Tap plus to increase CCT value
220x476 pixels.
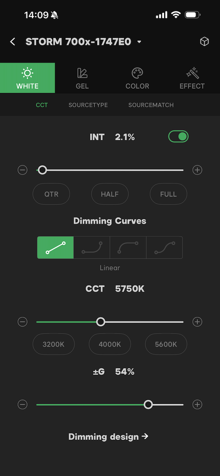pos(197,322)
